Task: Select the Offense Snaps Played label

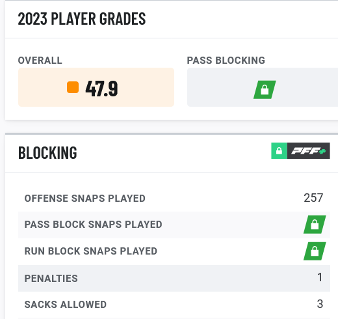Action: click(x=84, y=199)
